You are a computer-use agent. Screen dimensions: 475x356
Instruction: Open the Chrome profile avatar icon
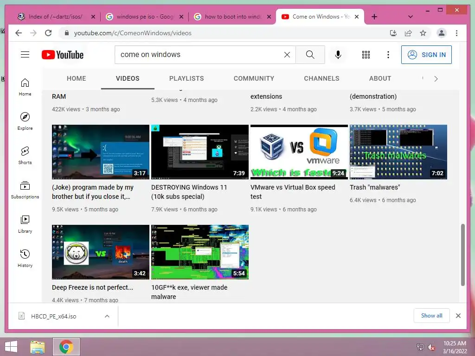pos(442,33)
